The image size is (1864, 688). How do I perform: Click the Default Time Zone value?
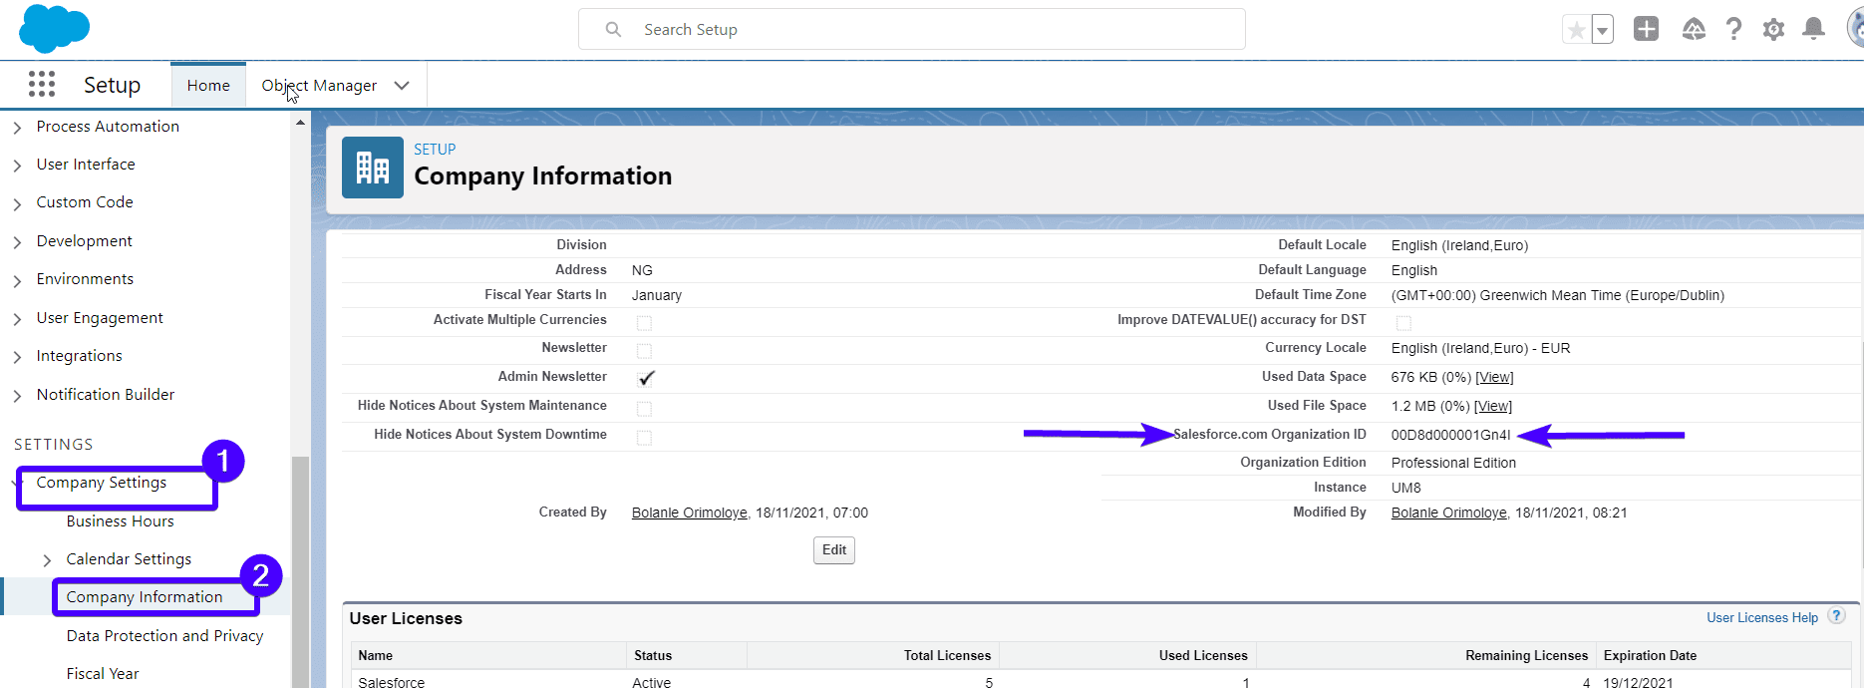click(1558, 295)
